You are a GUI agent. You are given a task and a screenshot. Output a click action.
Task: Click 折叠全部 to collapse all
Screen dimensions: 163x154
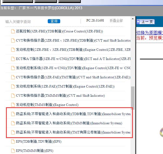click(x=116, y=21)
